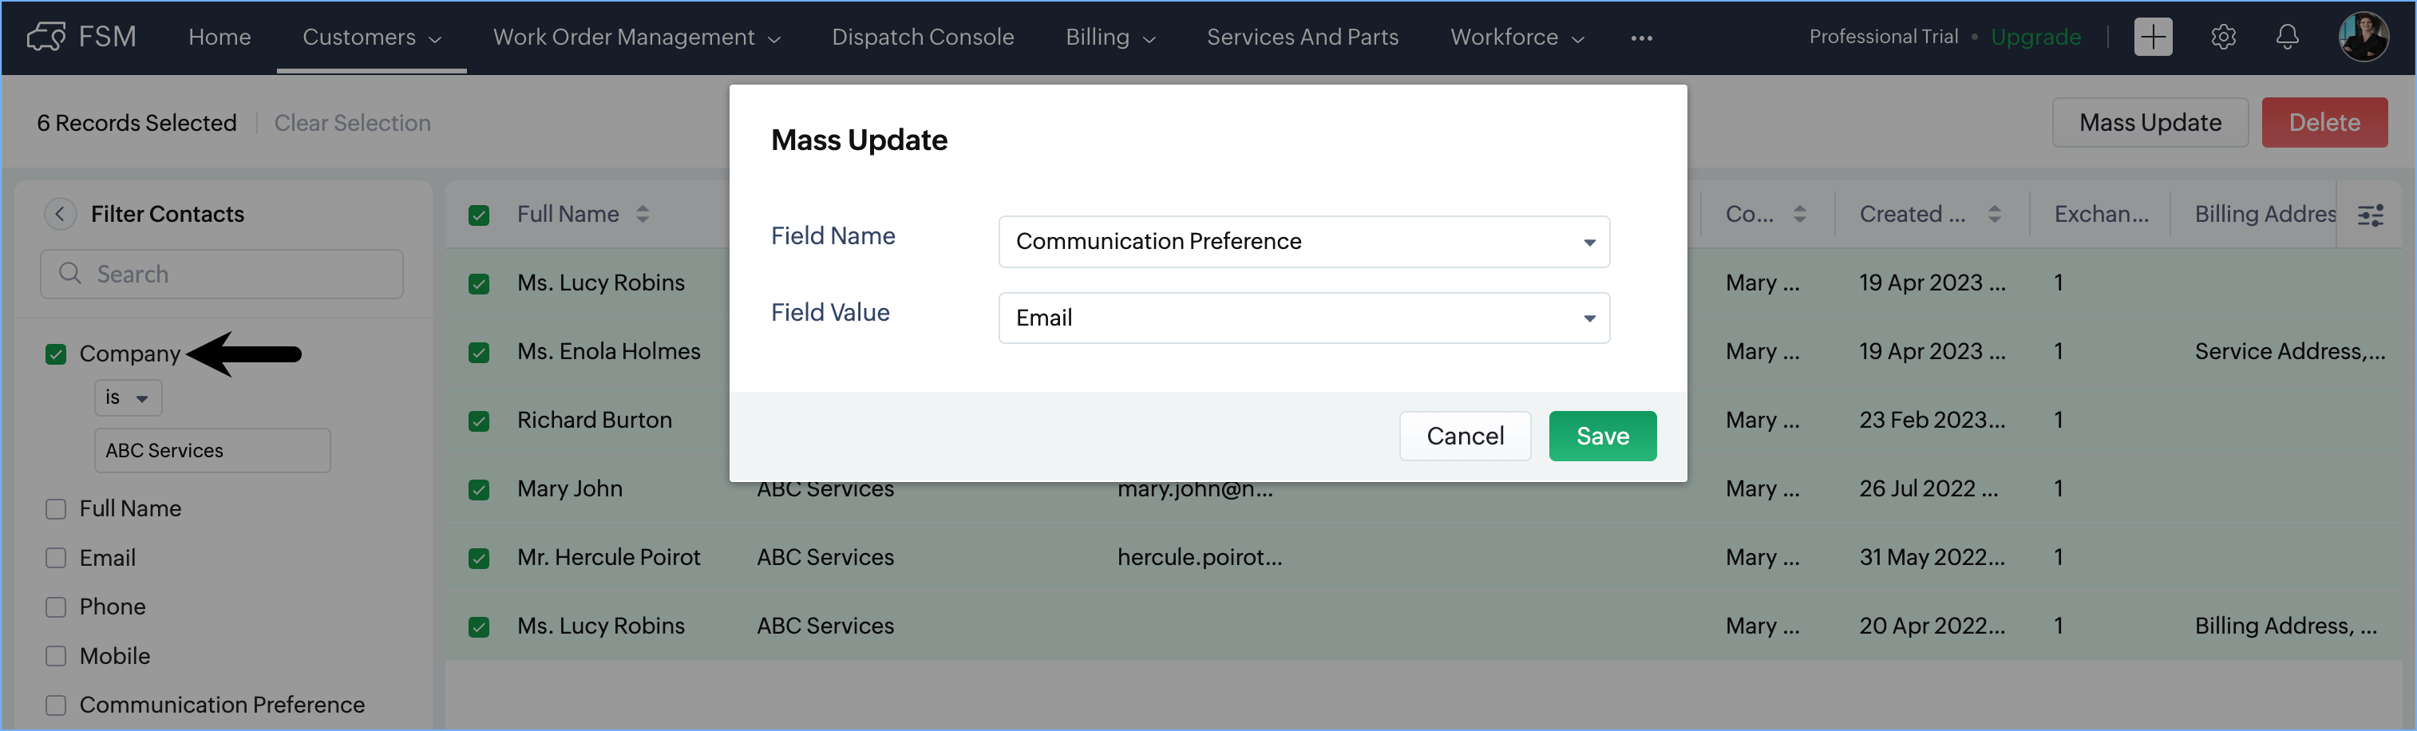Uncheck the Richard Burton row checkbox
The width and height of the screenshot is (2417, 731).
[478, 421]
